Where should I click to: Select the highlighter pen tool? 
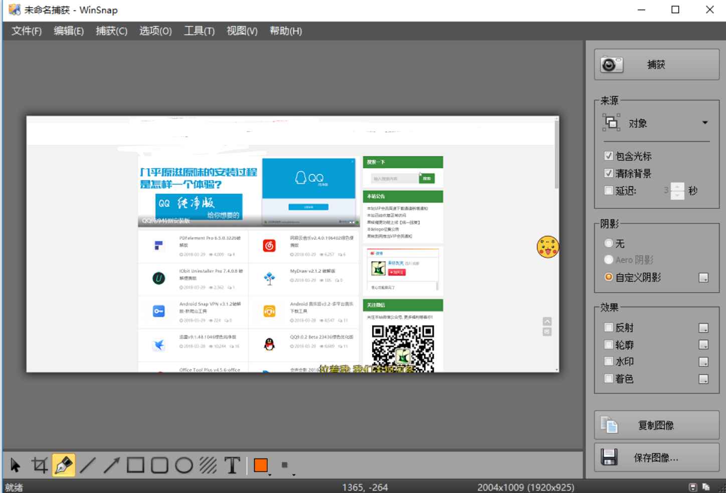pyautogui.click(x=63, y=465)
